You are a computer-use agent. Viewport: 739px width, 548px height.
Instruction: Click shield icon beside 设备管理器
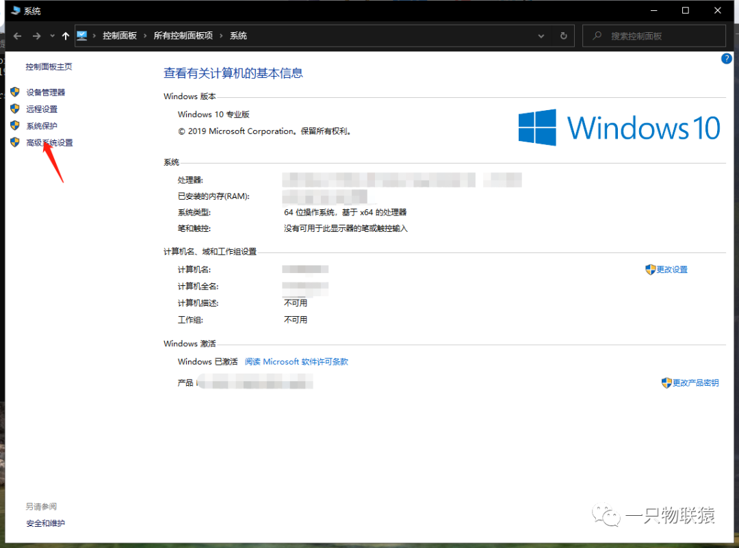(x=15, y=92)
